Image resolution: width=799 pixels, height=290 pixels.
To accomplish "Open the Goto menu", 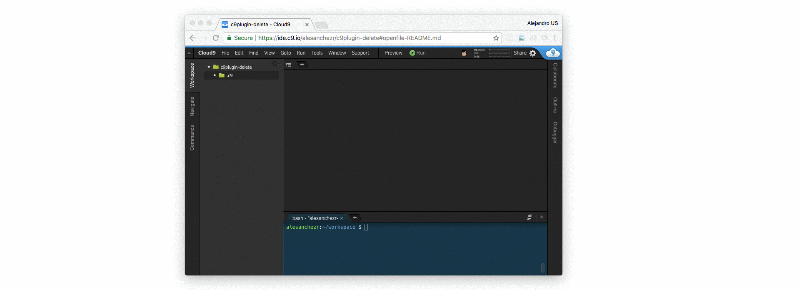I will point(286,53).
